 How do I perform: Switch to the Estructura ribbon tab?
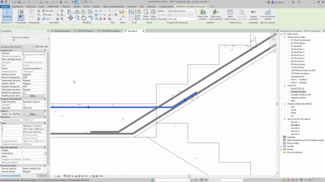31,7
